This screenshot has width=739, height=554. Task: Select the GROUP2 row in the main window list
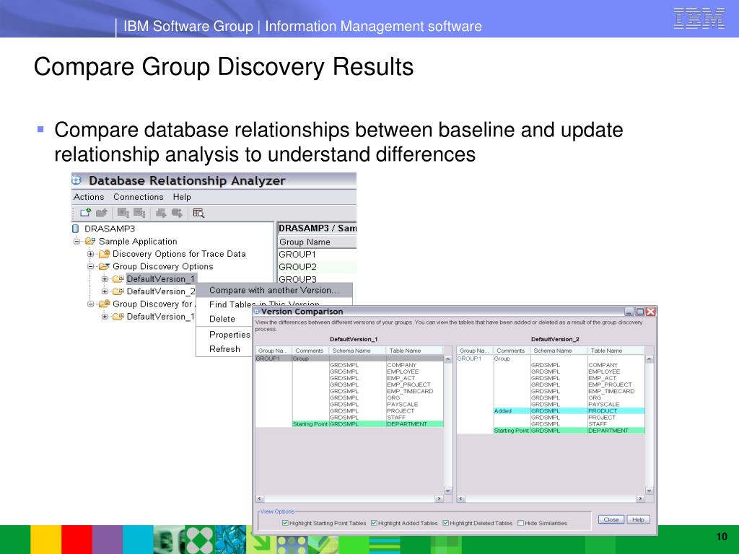pos(317,267)
